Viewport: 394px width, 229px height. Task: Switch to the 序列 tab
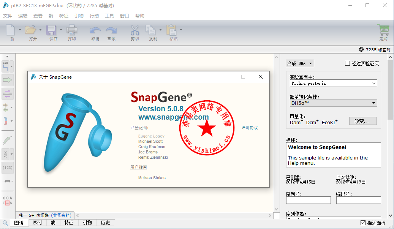click(37, 223)
